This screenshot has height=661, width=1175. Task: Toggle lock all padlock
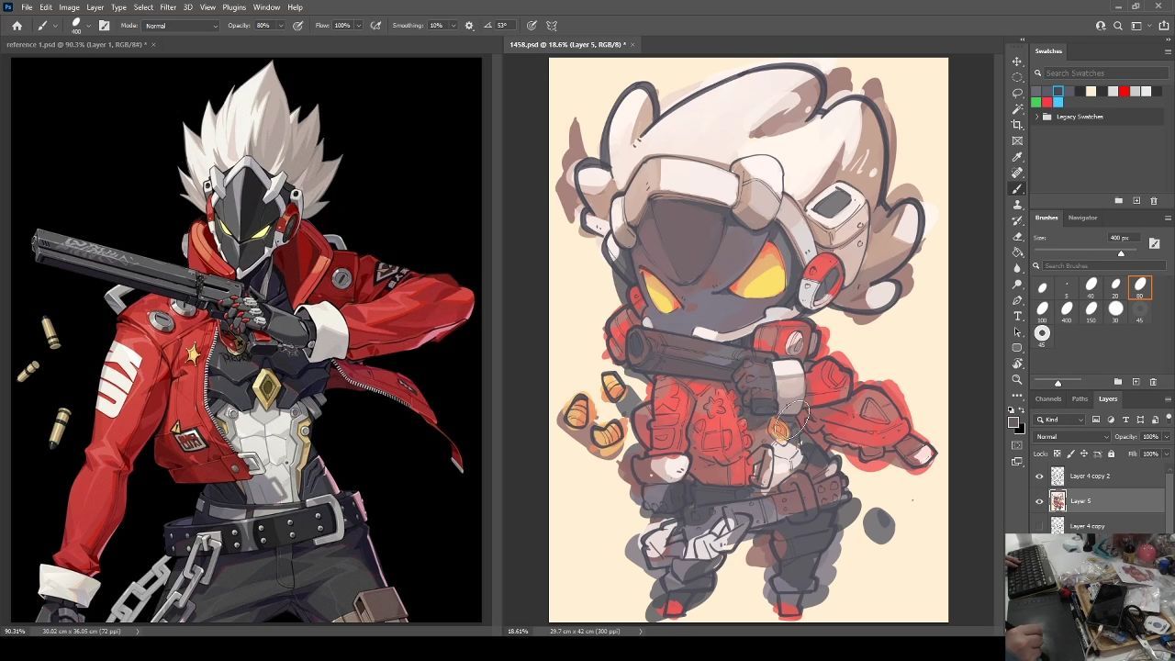pos(1111,454)
